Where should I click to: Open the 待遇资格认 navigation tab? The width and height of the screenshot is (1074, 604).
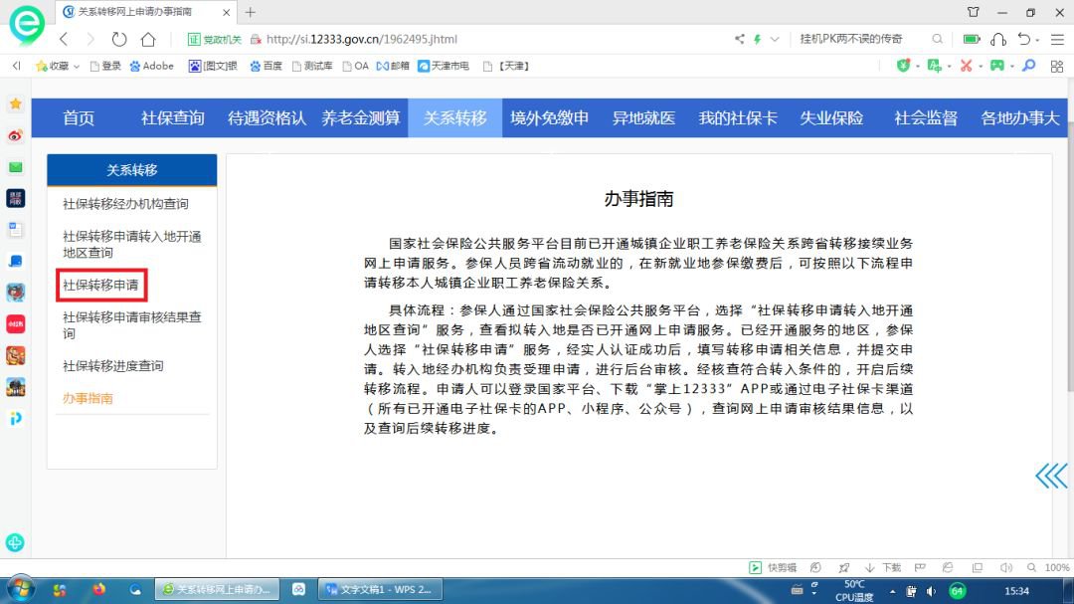click(267, 118)
